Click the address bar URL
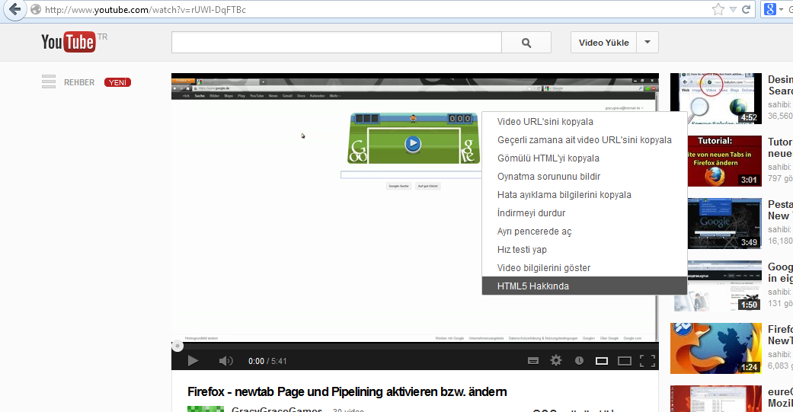 145,10
